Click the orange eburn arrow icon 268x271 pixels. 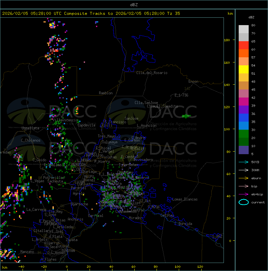pos(244,178)
